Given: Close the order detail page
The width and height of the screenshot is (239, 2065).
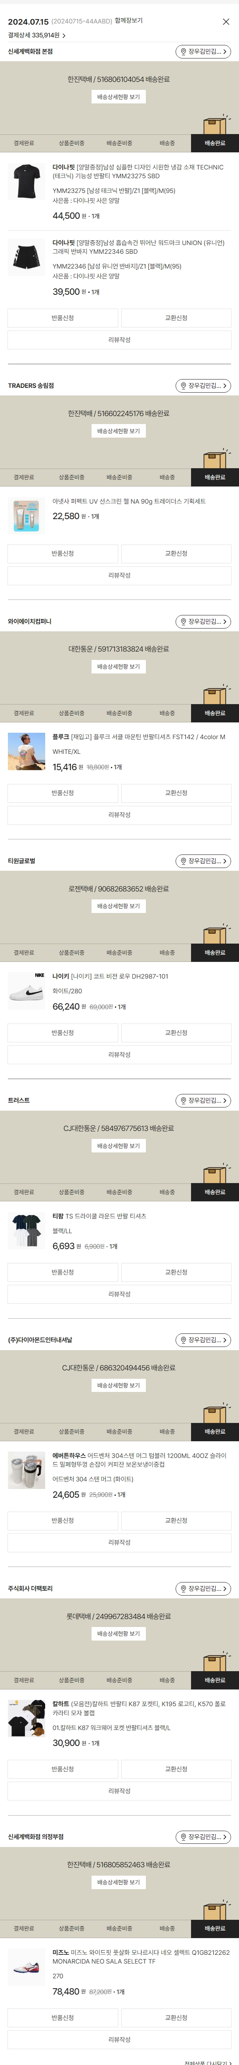Looking at the screenshot, I should click(x=226, y=21).
